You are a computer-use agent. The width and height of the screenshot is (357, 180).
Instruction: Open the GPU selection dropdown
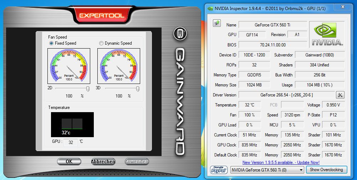click(267, 170)
